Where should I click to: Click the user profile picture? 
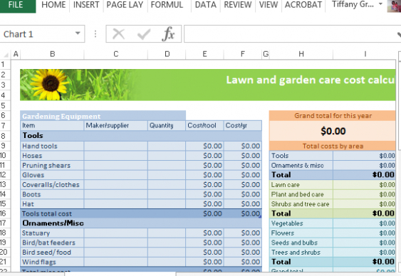click(x=394, y=6)
